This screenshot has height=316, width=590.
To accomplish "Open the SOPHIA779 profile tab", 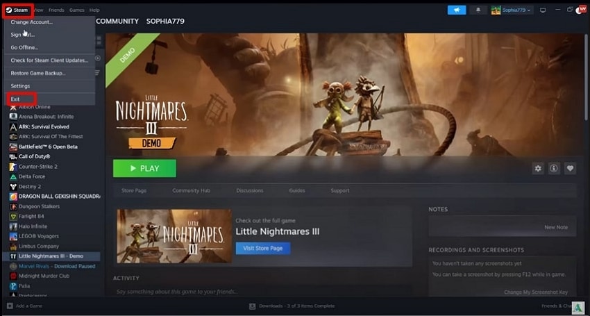I will click(x=165, y=22).
